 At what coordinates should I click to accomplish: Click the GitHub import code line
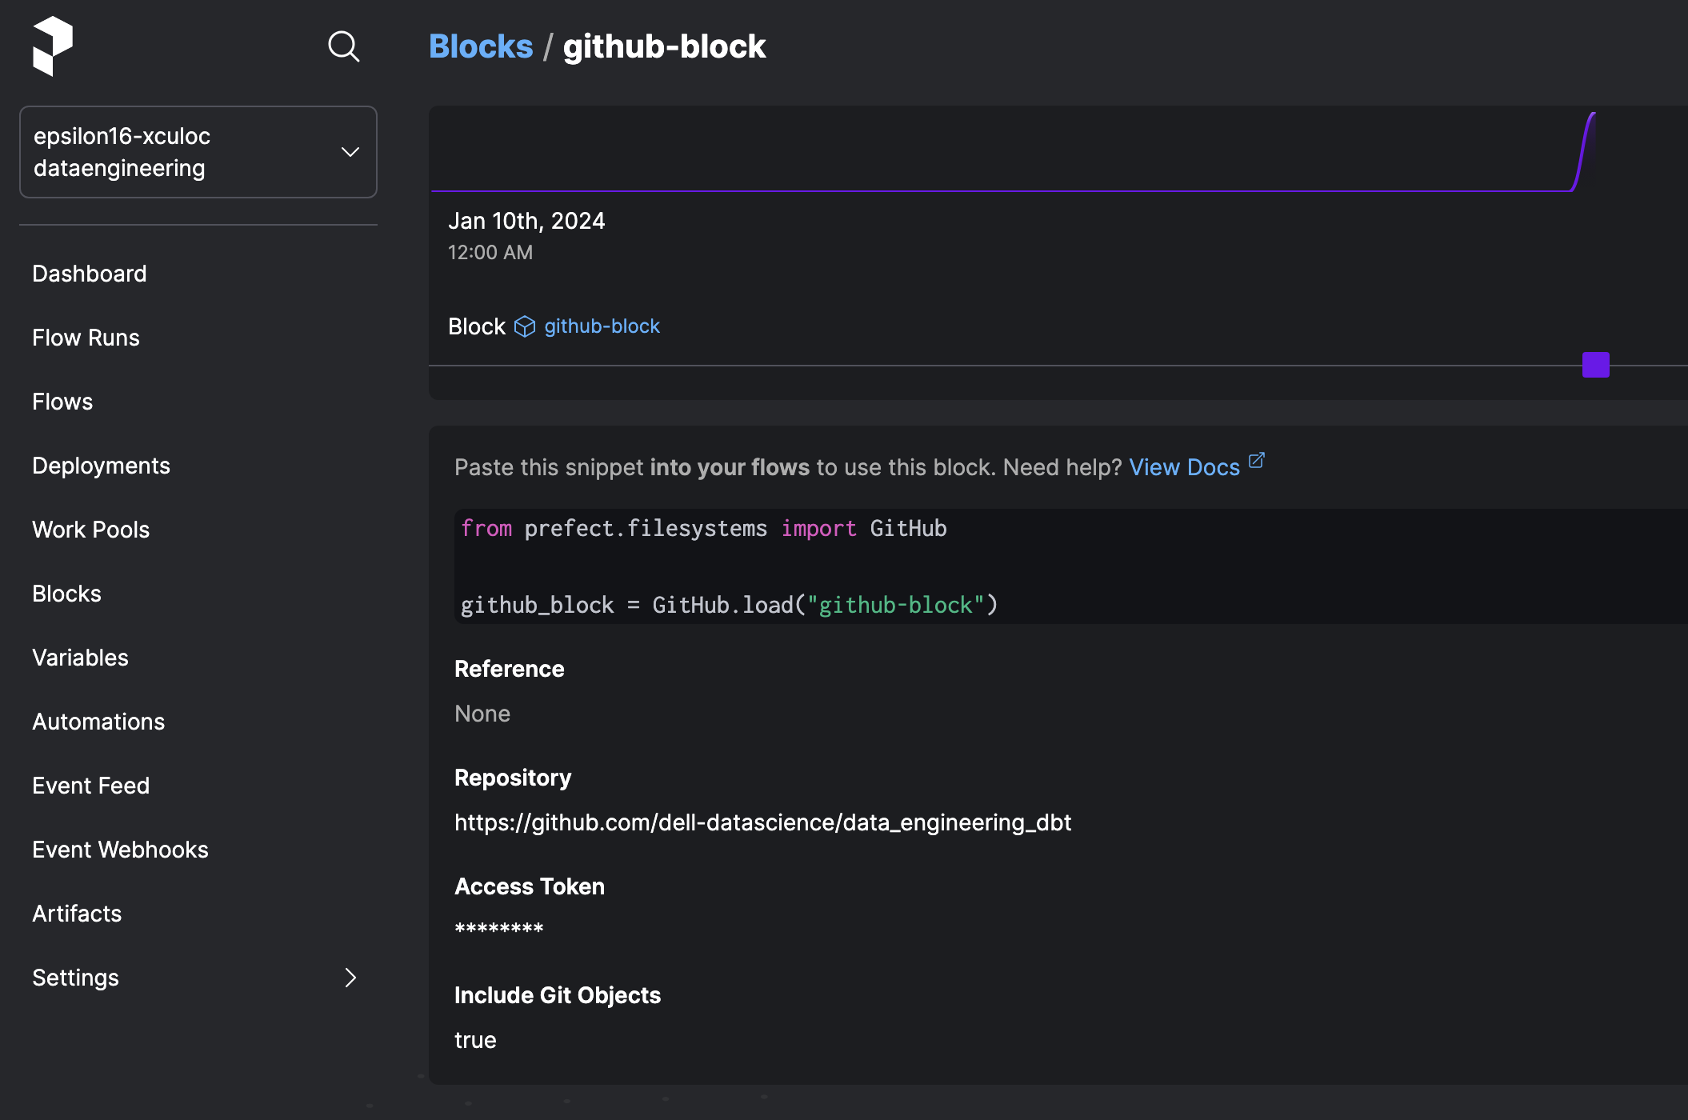click(704, 528)
